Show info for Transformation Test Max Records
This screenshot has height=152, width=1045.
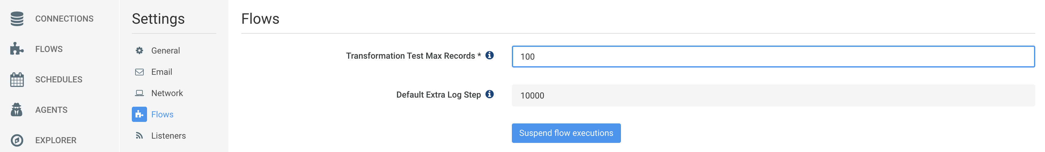click(490, 55)
